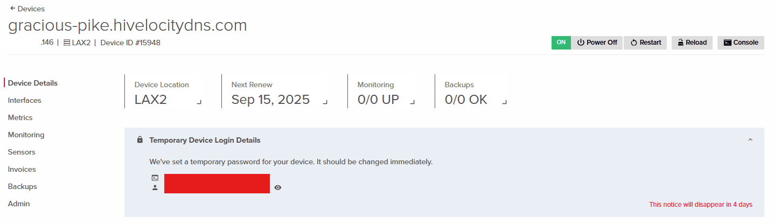
Task: Reveal the hidden temporary password
Action: pyautogui.click(x=278, y=188)
